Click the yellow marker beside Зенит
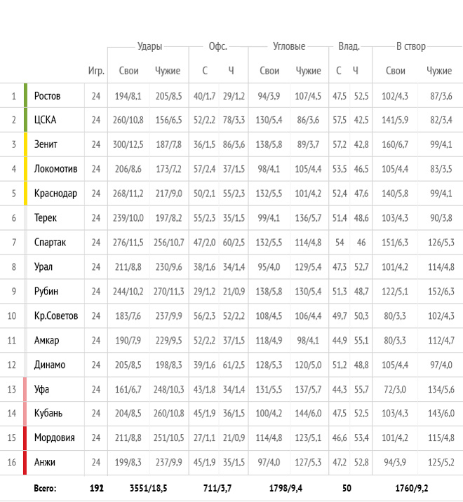463x502 pixels. coord(26,144)
